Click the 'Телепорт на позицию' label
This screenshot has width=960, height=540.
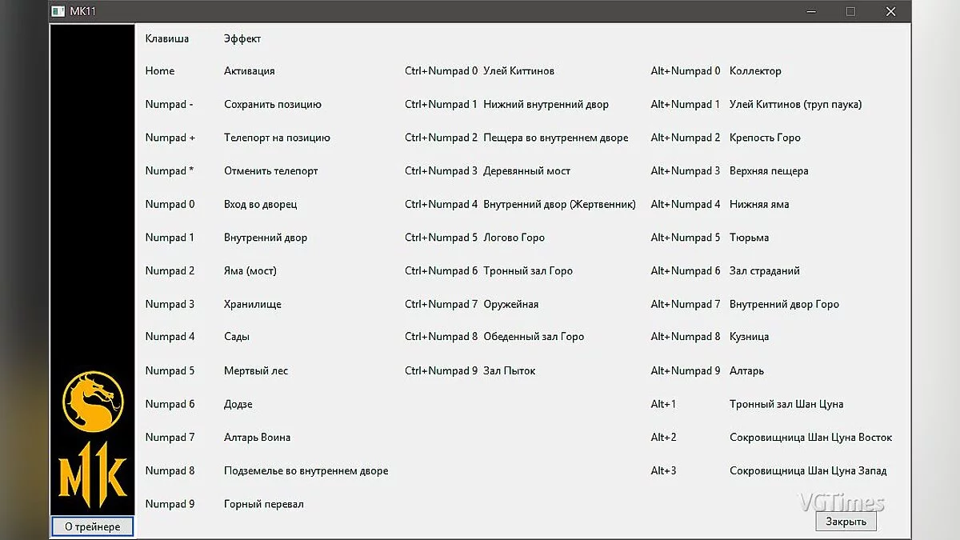click(x=277, y=138)
